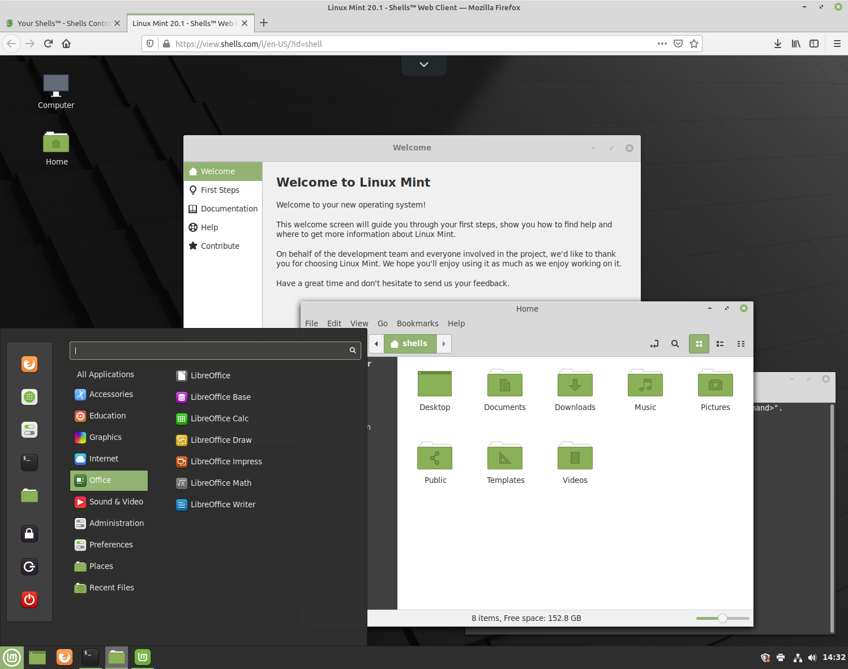Open the volume control in system tray
Viewport: 848px width, 669px height.
click(x=812, y=657)
